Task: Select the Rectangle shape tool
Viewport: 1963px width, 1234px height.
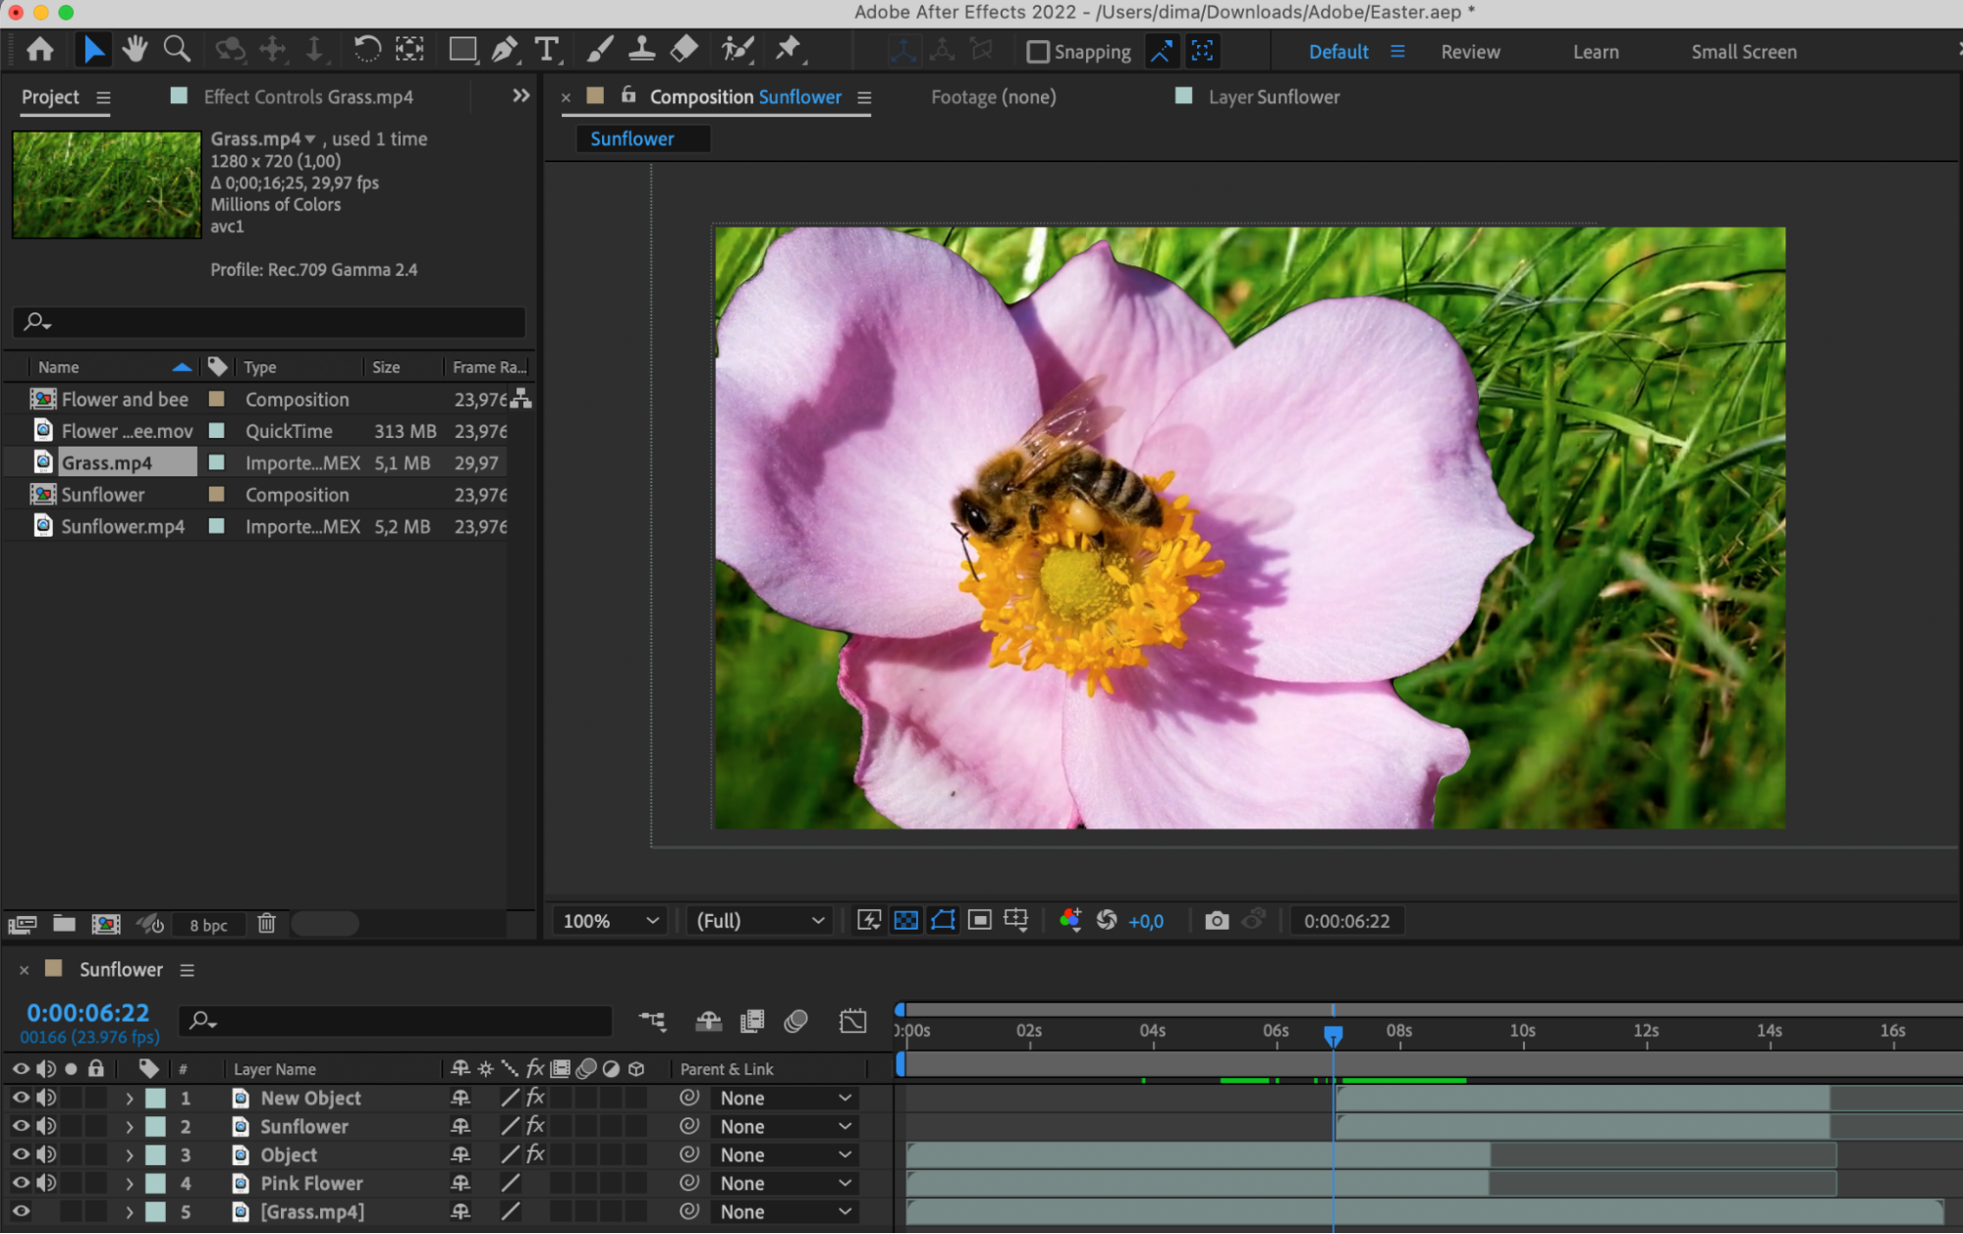Action: 463,50
